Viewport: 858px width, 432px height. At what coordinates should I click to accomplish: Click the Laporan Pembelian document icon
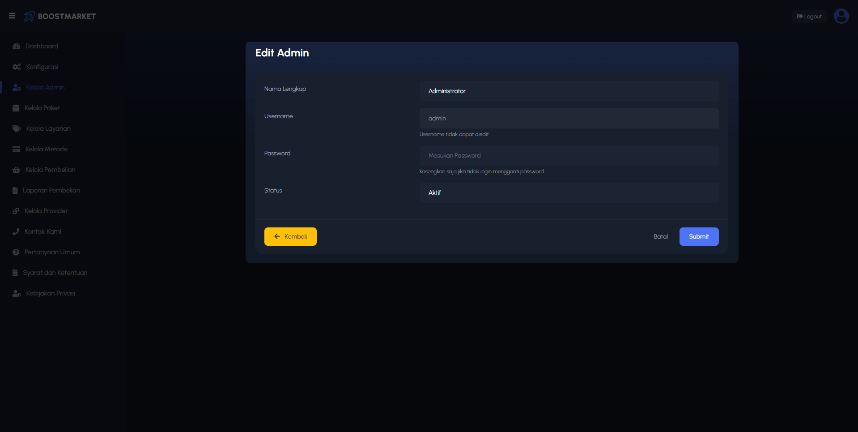coord(15,191)
